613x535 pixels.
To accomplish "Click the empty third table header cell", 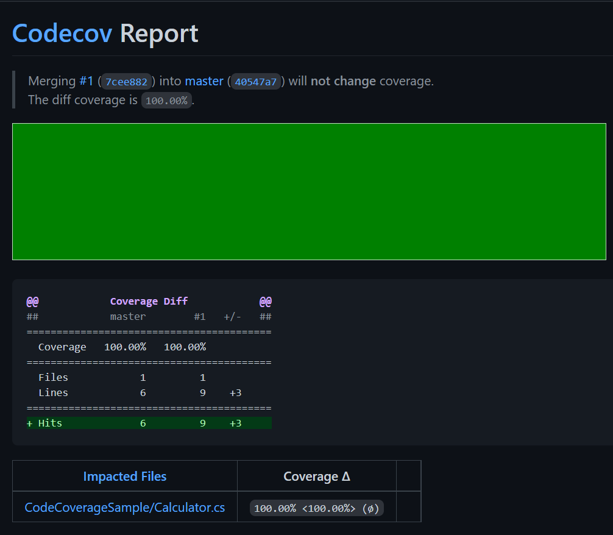I will (408, 477).
